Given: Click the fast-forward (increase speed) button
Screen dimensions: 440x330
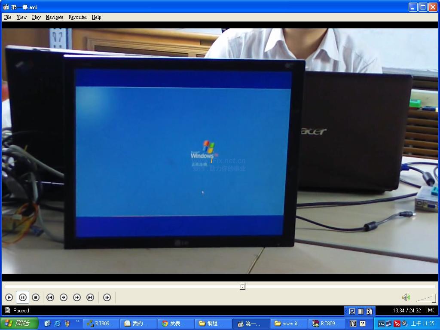Looking at the screenshot, I should pyautogui.click(x=77, y=297).
